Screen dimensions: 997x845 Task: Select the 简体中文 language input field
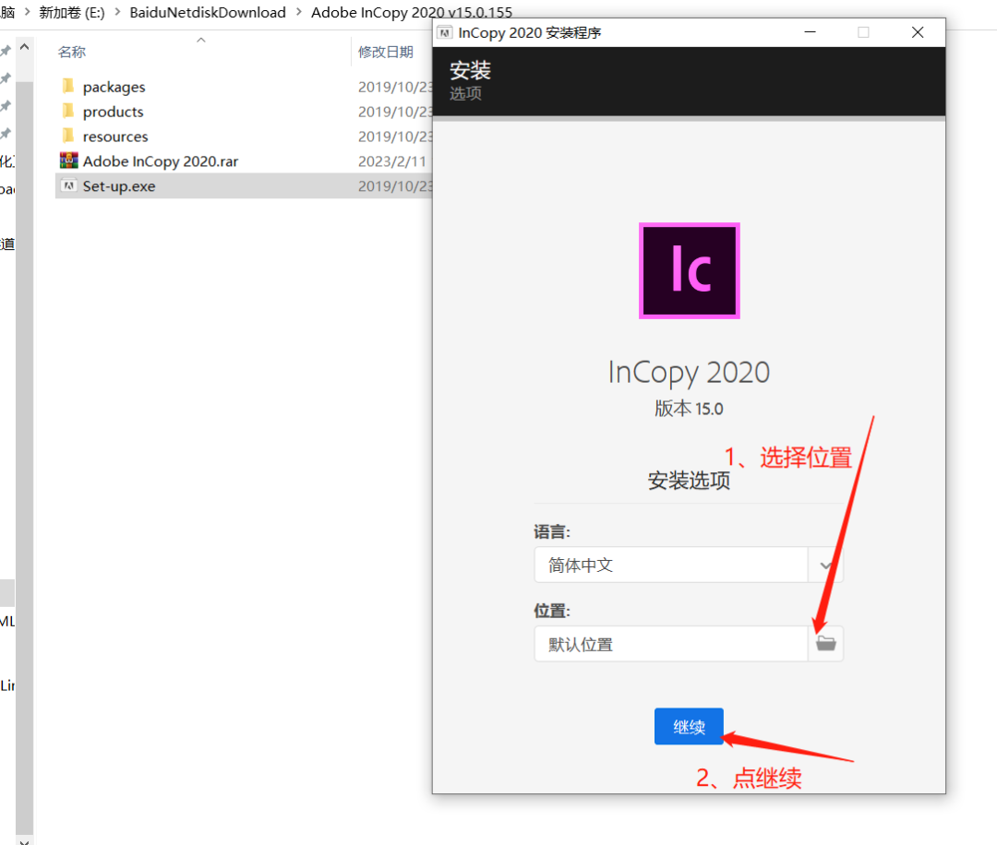coord(671,565)
